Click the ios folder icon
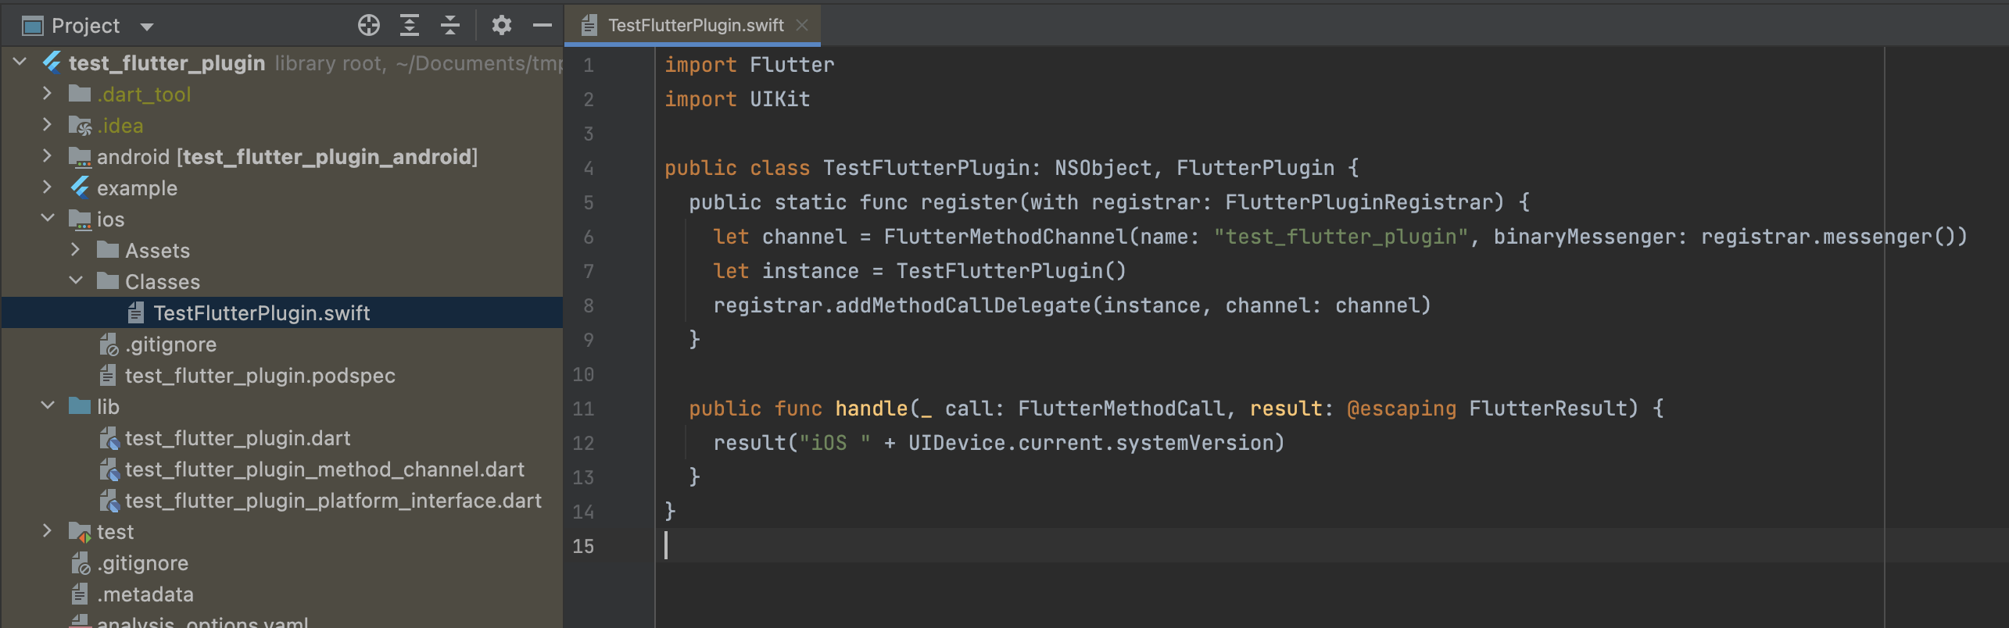 point(80,219)
